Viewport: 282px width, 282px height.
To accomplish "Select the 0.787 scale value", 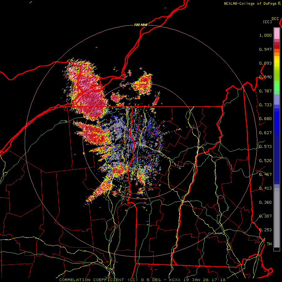I will coord(265,91).
